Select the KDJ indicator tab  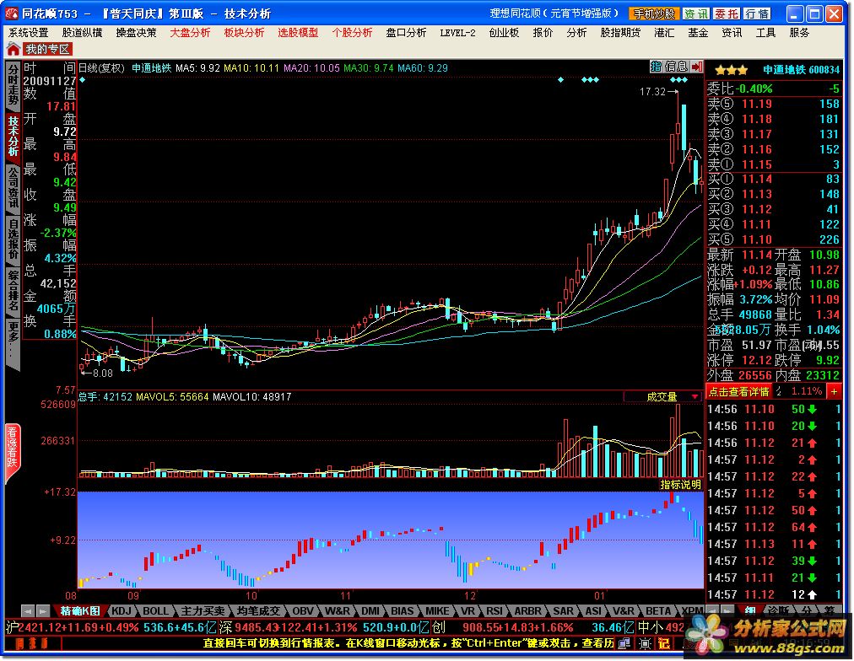pos(121,611)
